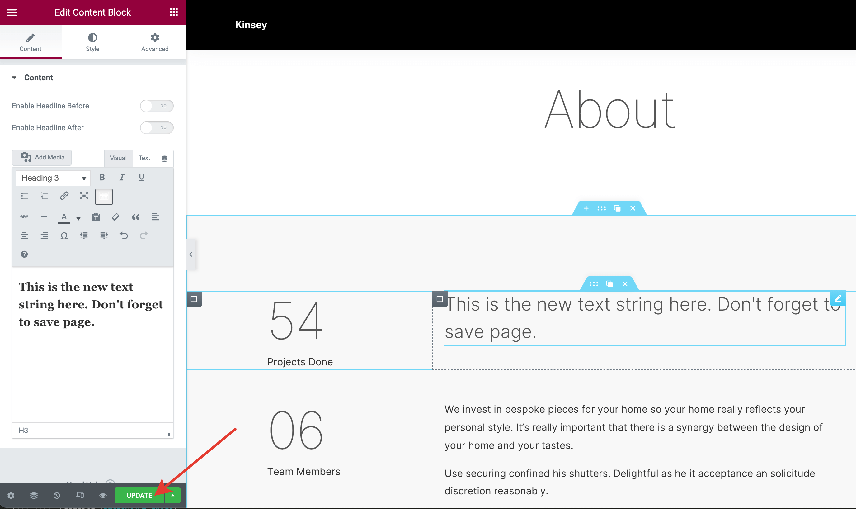Collapse the Content section

(14, 78)
